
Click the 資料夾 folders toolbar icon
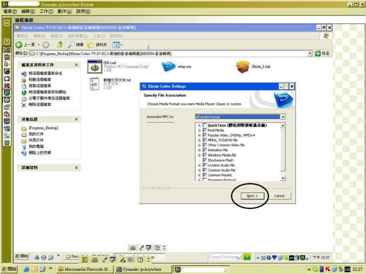91,45
